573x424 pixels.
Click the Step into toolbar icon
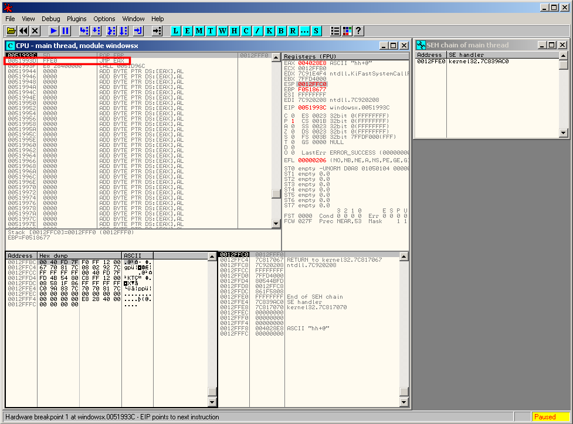84,31
